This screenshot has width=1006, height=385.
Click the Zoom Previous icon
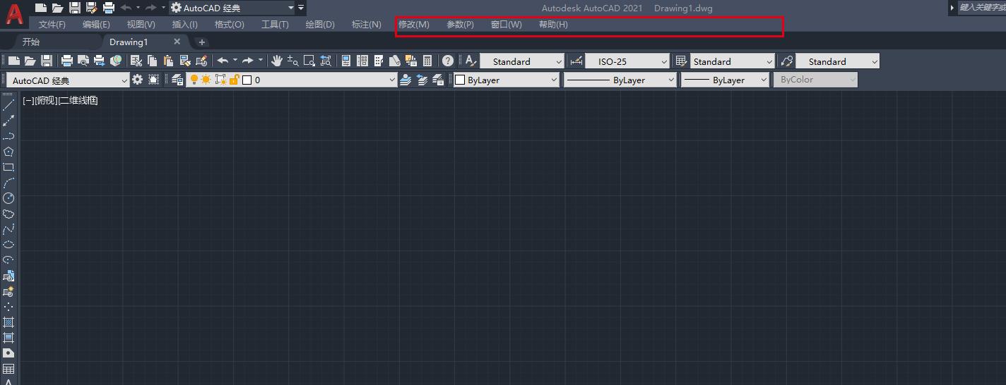click(326, 61)
